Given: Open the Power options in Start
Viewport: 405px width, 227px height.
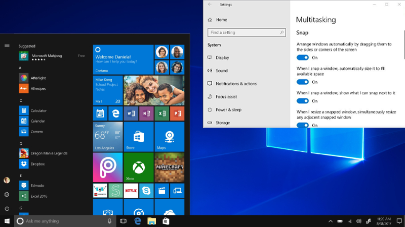Looking at the screenshot, I should [x=7, y=208].
